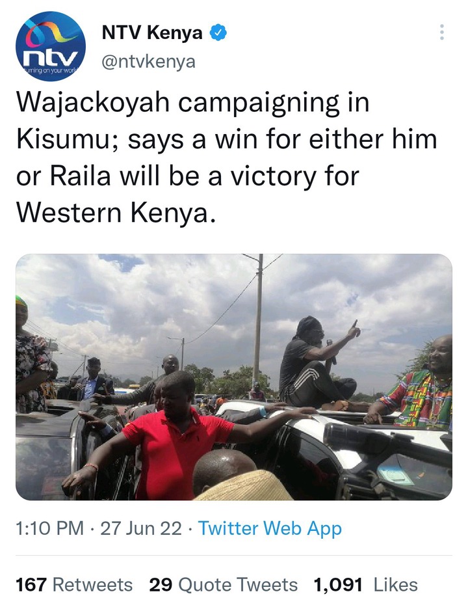Open the three-dot more options menu
Image resolution: width=468 pixels, height=596 pixels.
pyautogui.click(x=441, y=33)
